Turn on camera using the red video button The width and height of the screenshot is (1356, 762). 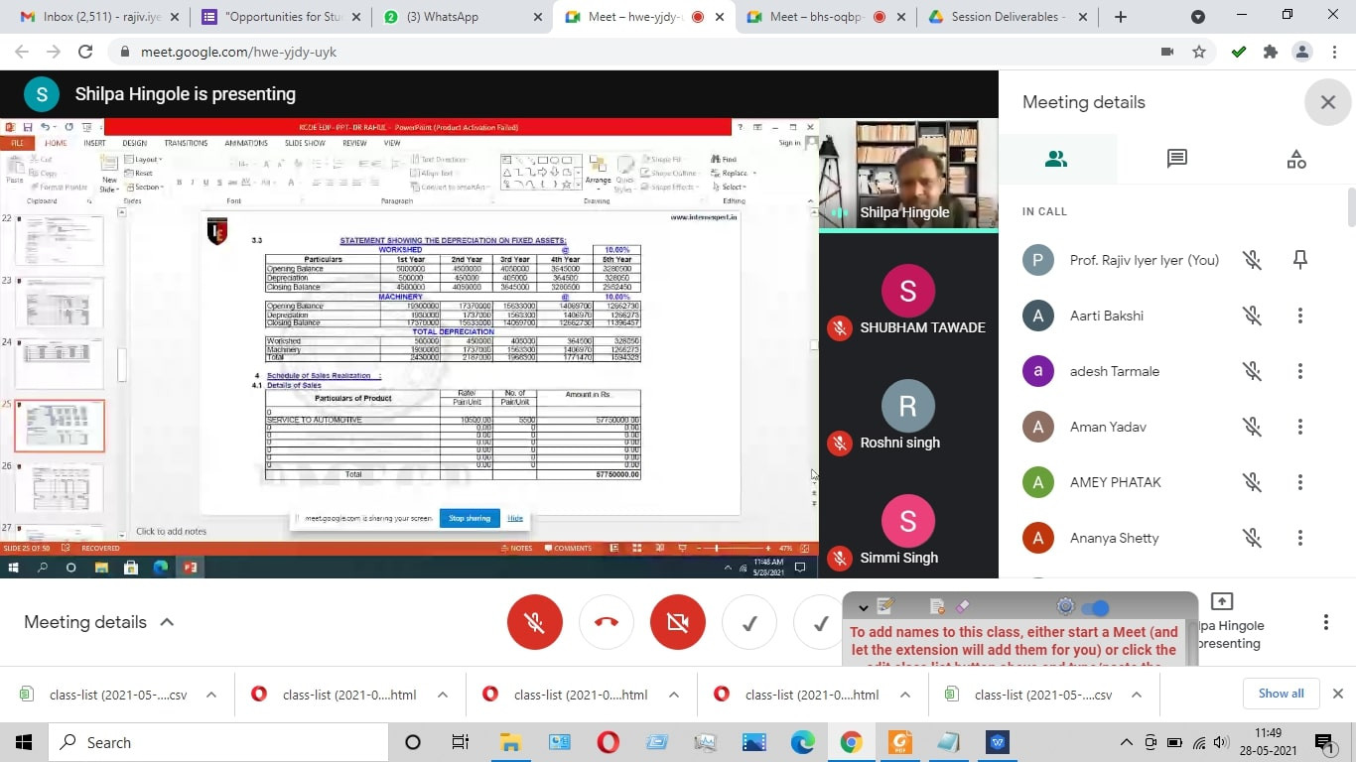pyautogui.click(x=678, y=622)
